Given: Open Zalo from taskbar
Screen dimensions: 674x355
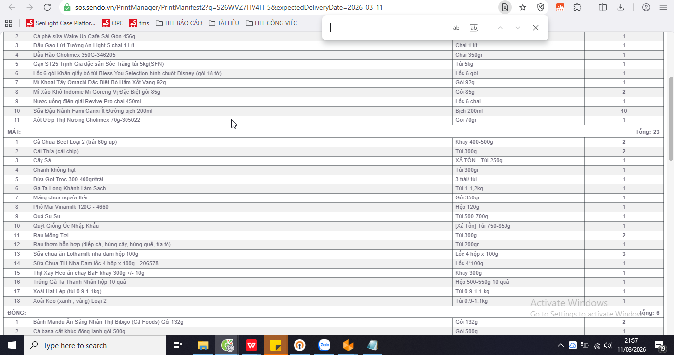Looking at the screenshot, I should pyautogui.click(x=324, y=345).
